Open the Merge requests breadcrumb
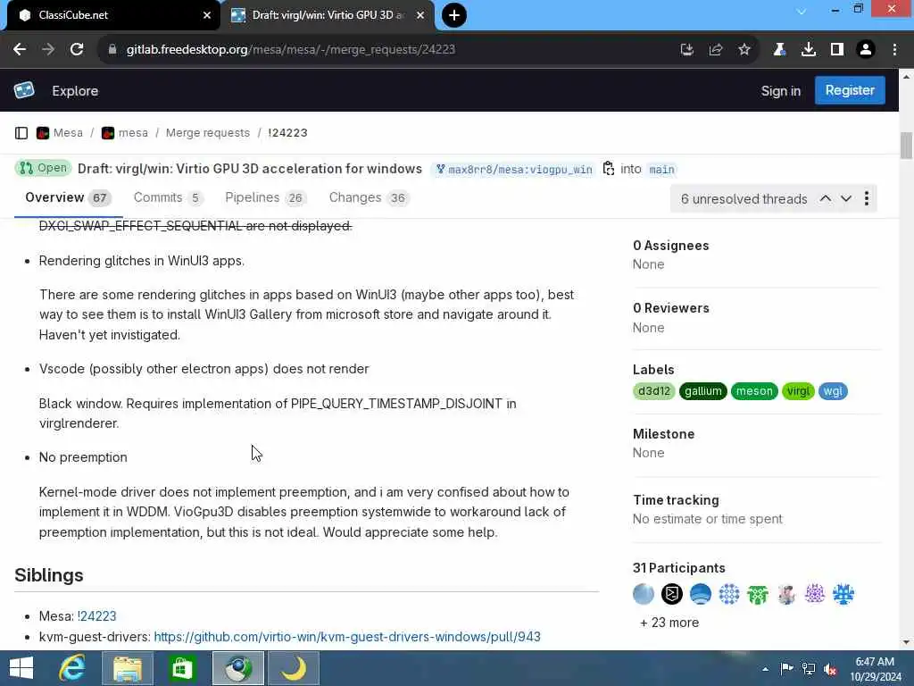The height and width of the screenshot is (686, 914). 207,133
